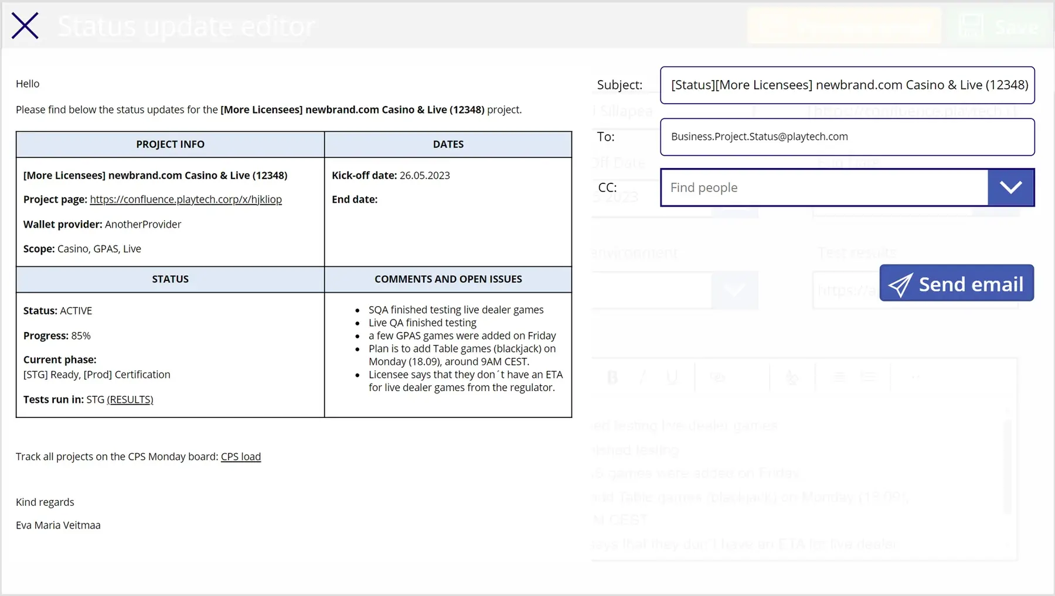Focus the CC Find people field
Screen dimensions: 1055x596
tap(824, 187)
